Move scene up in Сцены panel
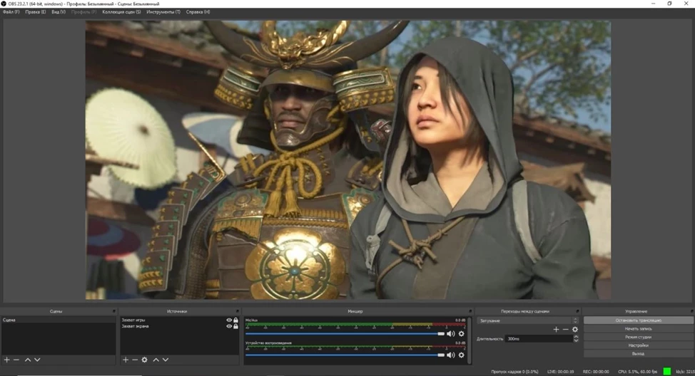695x376 pixels. click(28, 360)
